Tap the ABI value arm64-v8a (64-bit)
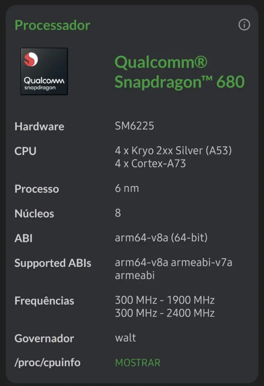 coord(161,238)
